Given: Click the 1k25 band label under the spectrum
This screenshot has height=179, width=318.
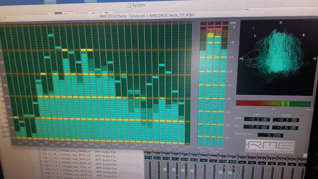Looking at the screenshot, I should (114, 145).
